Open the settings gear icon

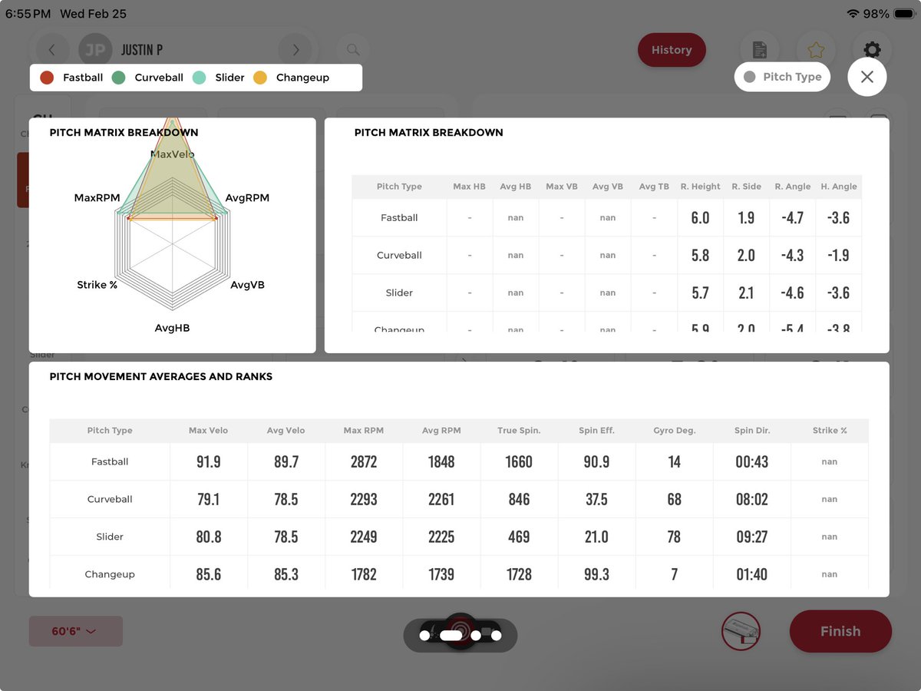[x=872, y=50]
